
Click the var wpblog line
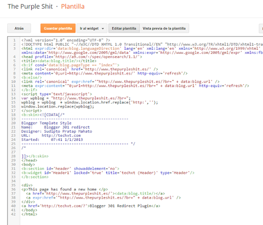pyautogui.click(x=76, y=98)
